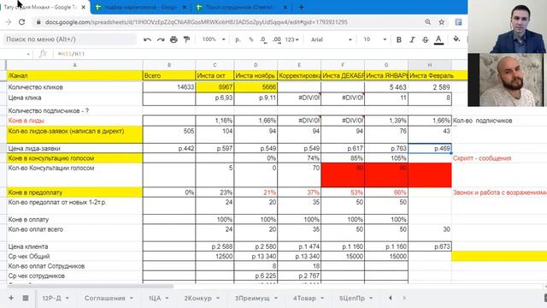Select the cell with value р.469

point(430,148)
